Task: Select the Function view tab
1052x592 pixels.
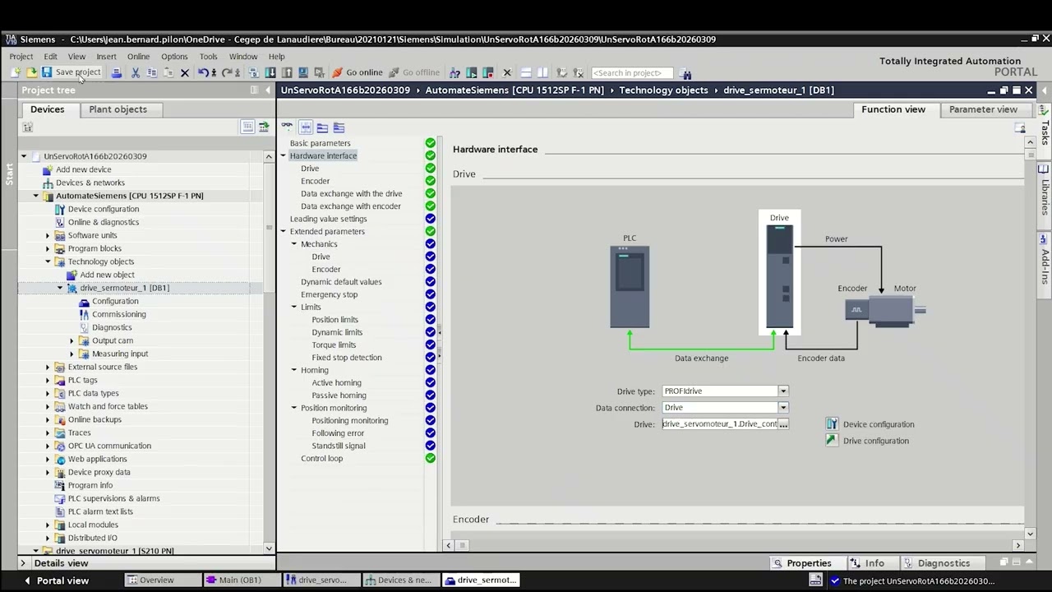Action: click(x=893, y=109)
